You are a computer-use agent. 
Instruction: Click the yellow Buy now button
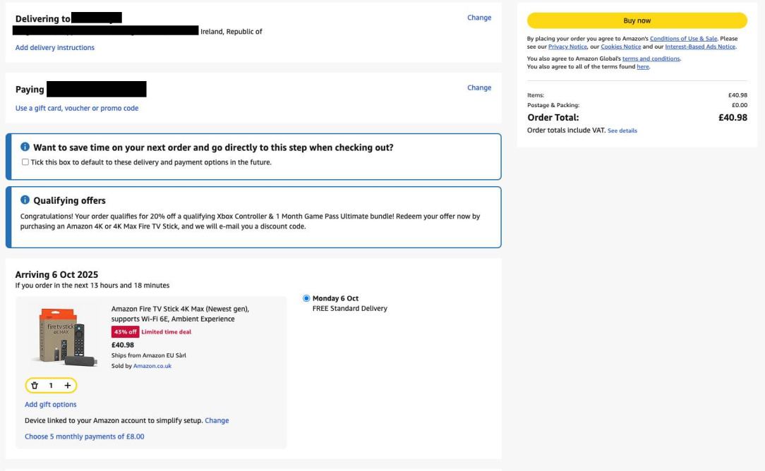[637, 20]
